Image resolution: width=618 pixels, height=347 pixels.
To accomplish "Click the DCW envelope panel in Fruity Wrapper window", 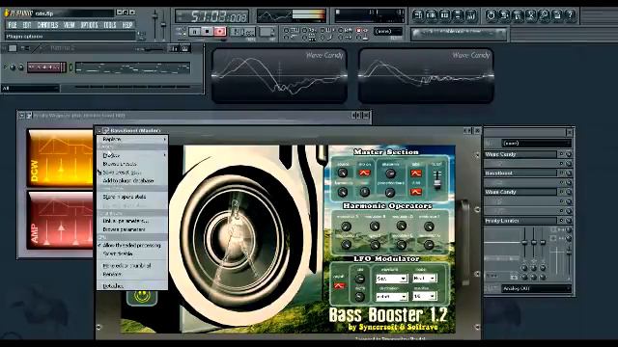I will (60, 158).
